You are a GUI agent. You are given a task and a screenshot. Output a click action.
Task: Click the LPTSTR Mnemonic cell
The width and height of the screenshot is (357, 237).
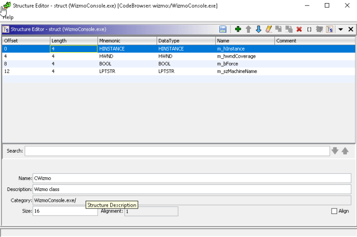point(127,72)
